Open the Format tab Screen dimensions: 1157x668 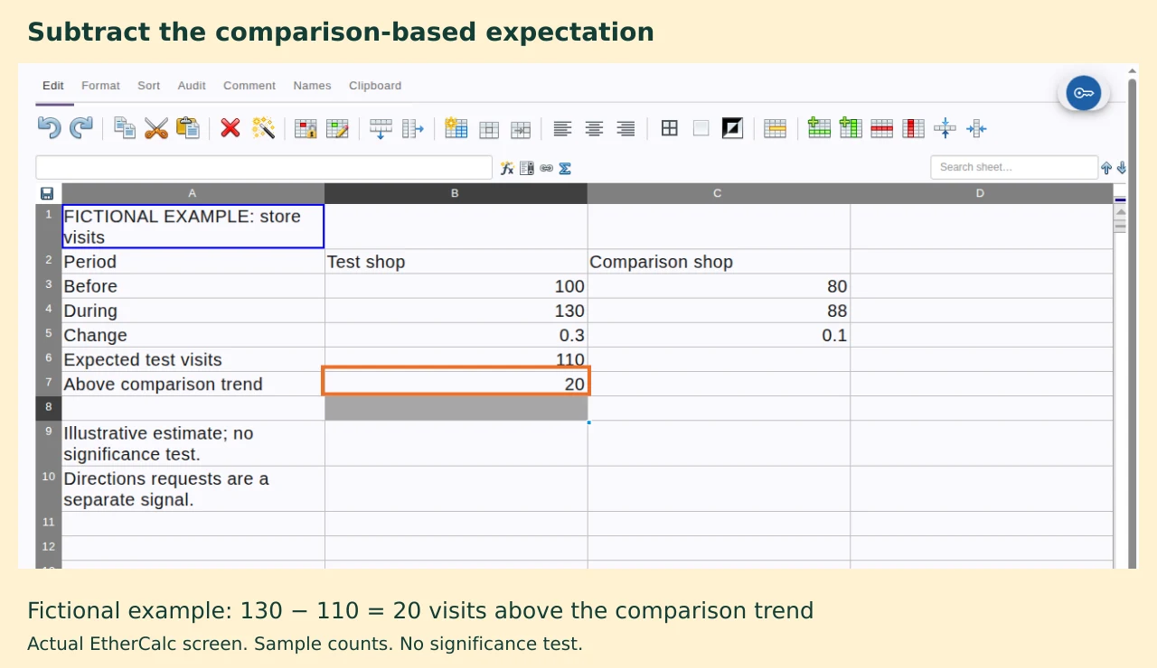click(100, 86)
